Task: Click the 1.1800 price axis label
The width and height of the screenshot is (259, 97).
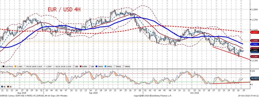Action: click(x=254, y=9)
